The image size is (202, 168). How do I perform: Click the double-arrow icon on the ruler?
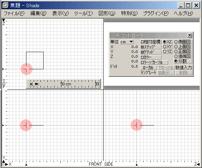tap(36, 84)
